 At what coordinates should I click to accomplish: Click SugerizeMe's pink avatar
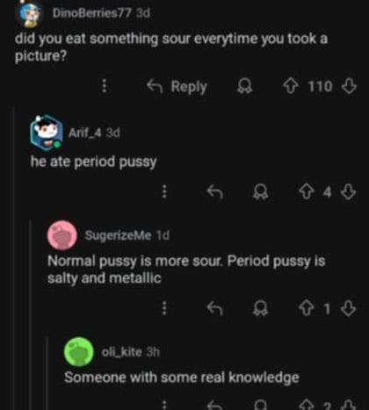[x=62, y=235]
